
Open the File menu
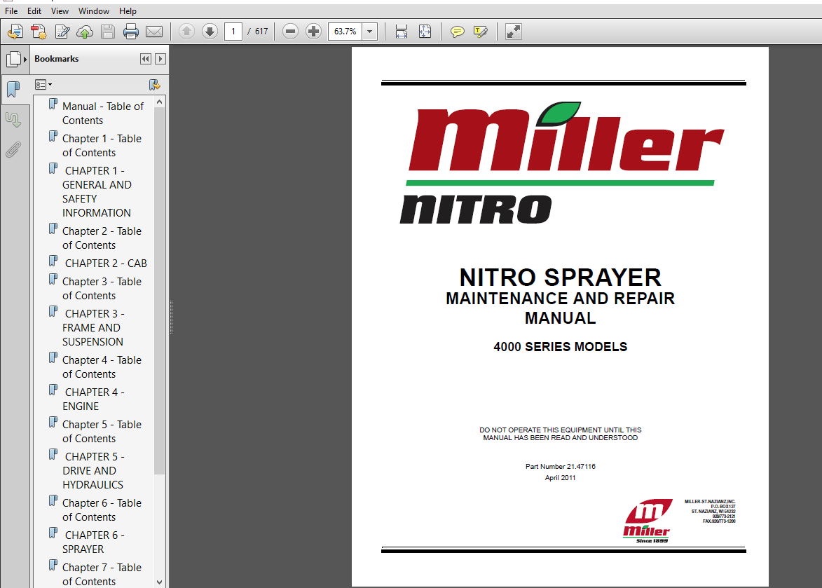[11, 11]
